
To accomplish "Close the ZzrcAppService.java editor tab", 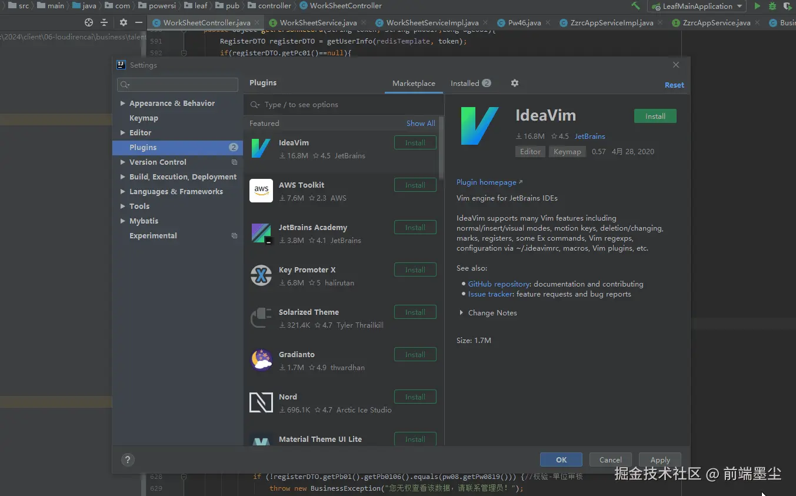I will coord(757,23).
